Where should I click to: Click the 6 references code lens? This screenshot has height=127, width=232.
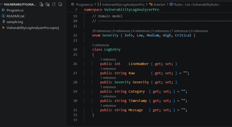pyautogui.click(x=199, y=31)
